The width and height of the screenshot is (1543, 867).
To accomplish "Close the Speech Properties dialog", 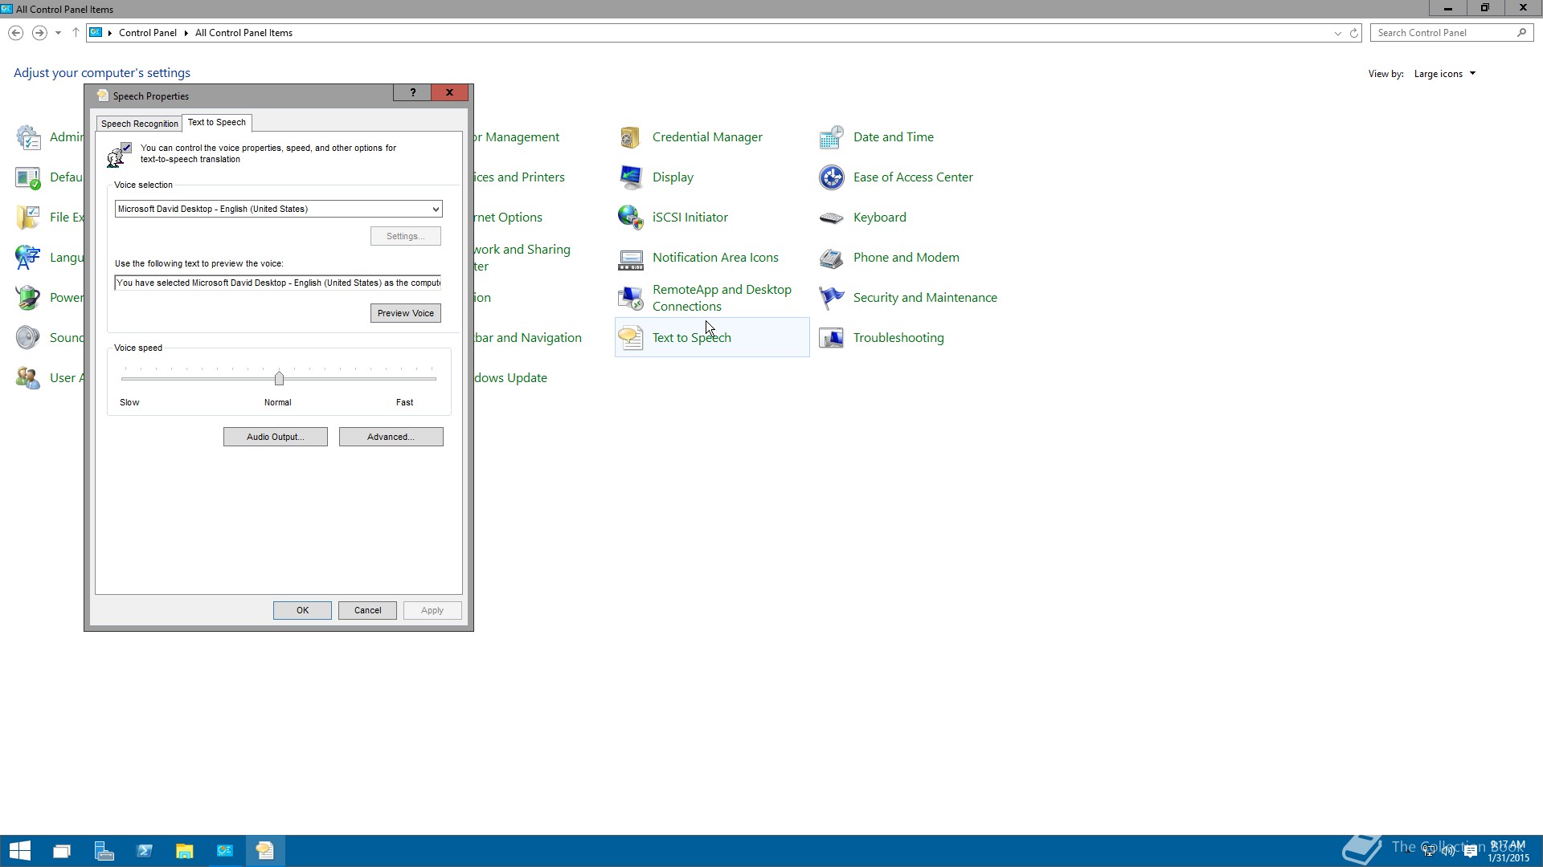I will (450, 92).
